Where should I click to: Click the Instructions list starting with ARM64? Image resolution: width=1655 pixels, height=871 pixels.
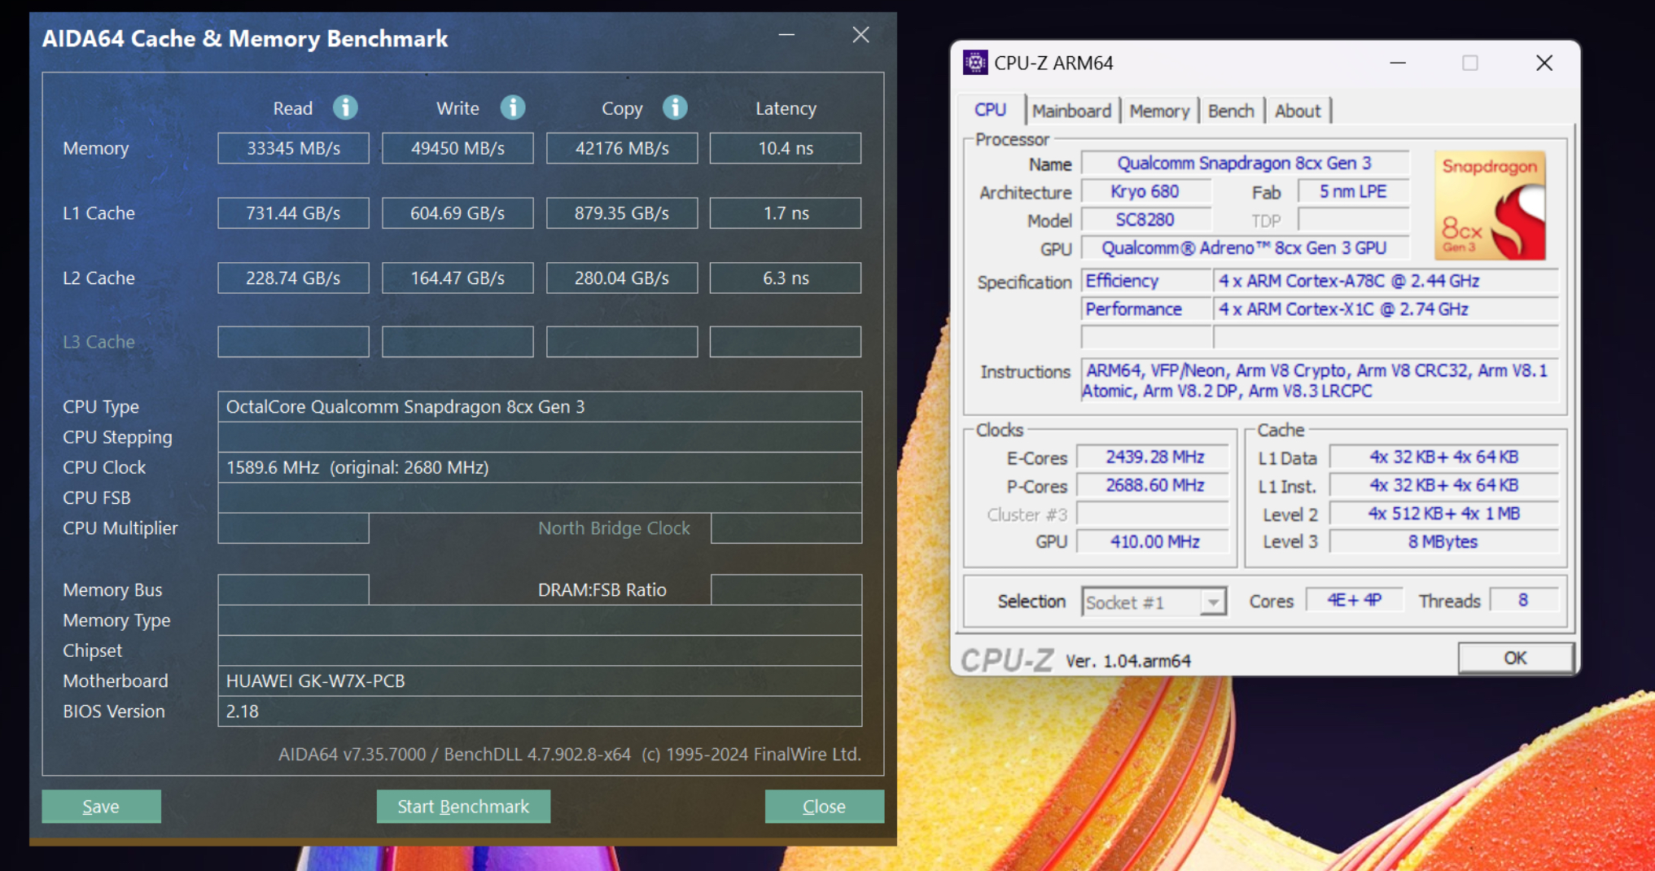[1319, 380]
